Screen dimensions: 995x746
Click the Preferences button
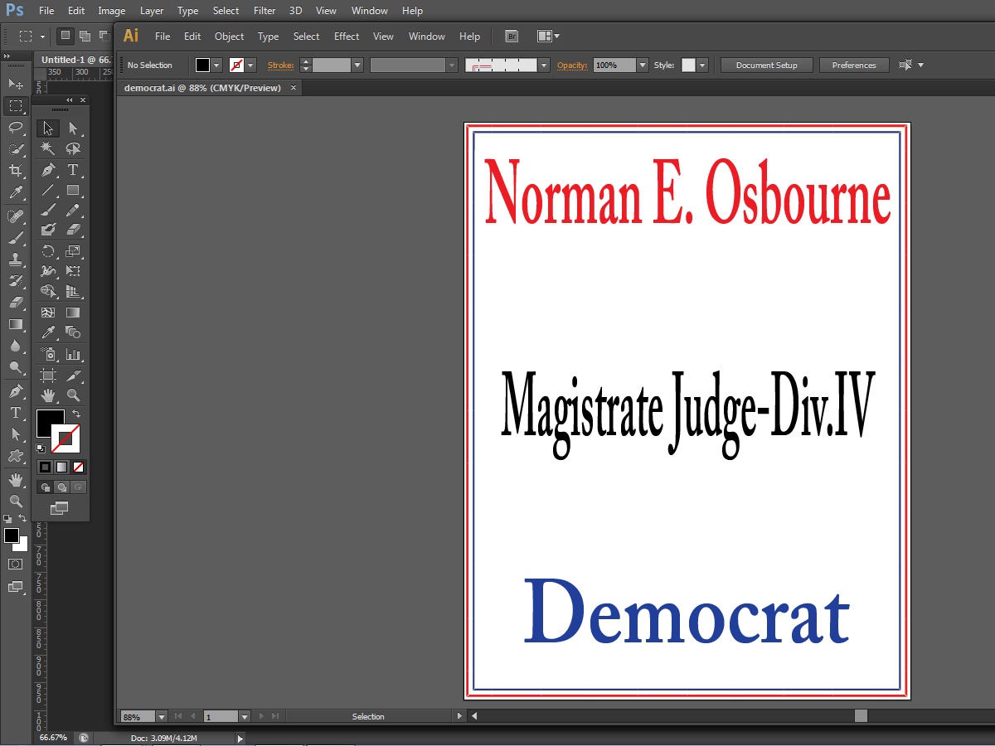tap(853, 65)
